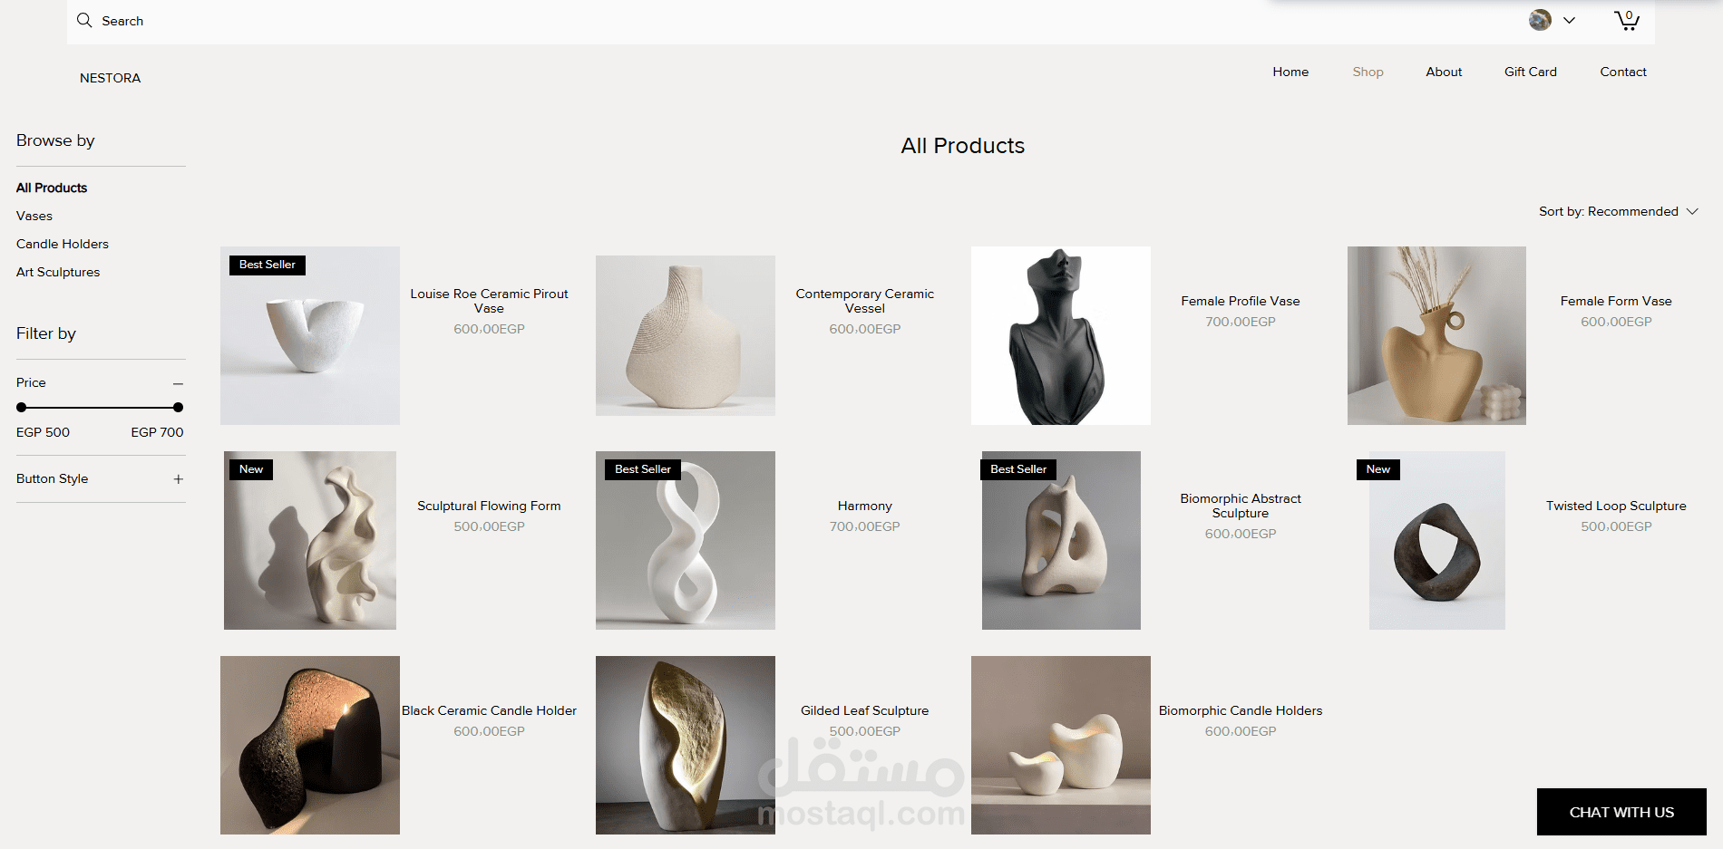Click the NESTORA site logo

(x=110, y=78)
